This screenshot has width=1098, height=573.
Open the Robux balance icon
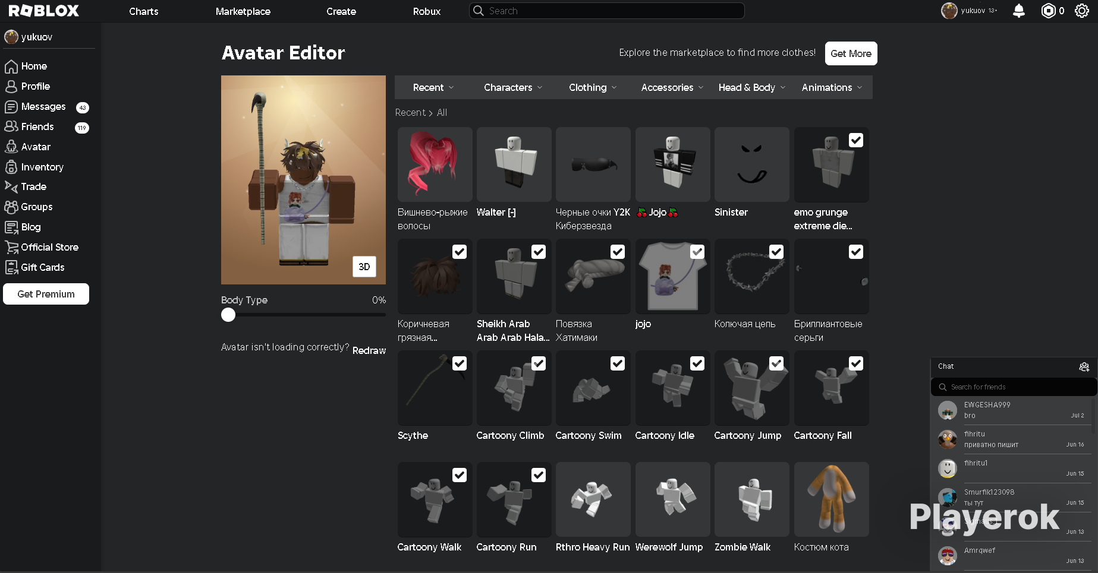click(x=1048, y=11)
